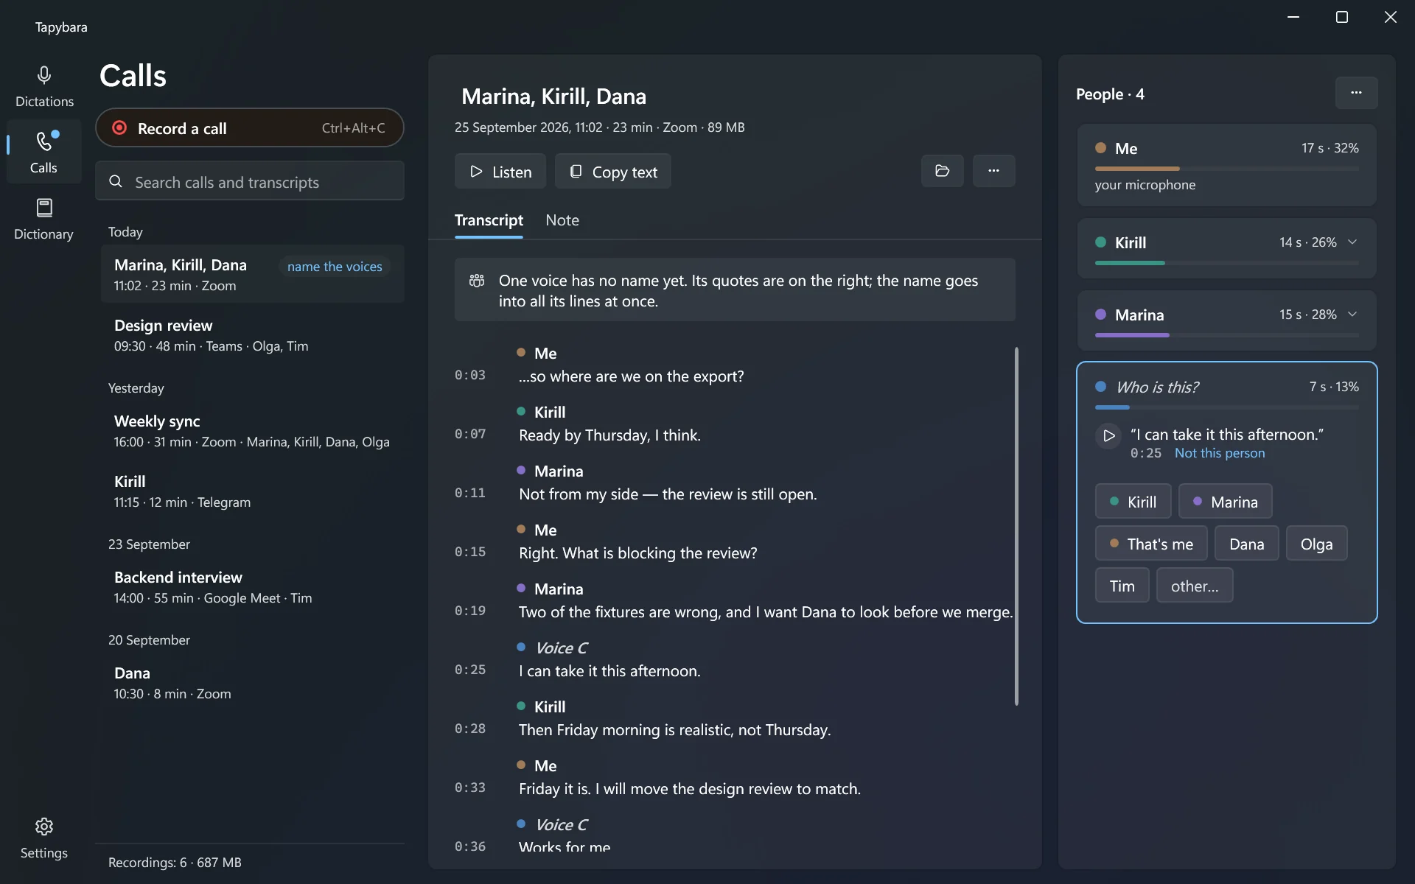Open the call's folder icon button

point(942,171)
